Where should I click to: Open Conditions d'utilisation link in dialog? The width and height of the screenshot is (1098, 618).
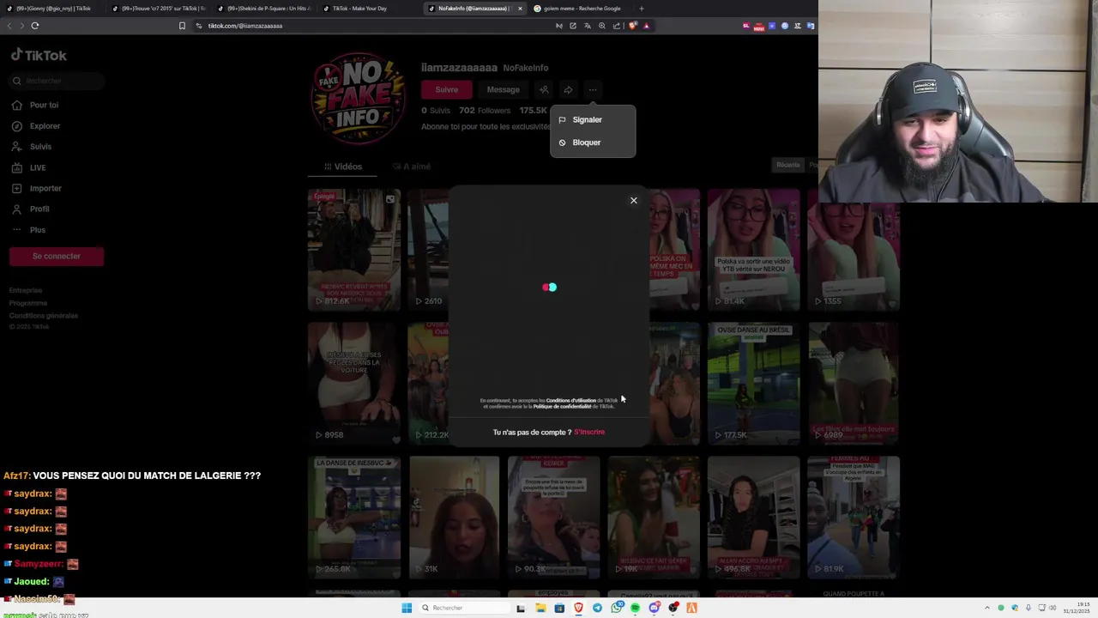570,401
